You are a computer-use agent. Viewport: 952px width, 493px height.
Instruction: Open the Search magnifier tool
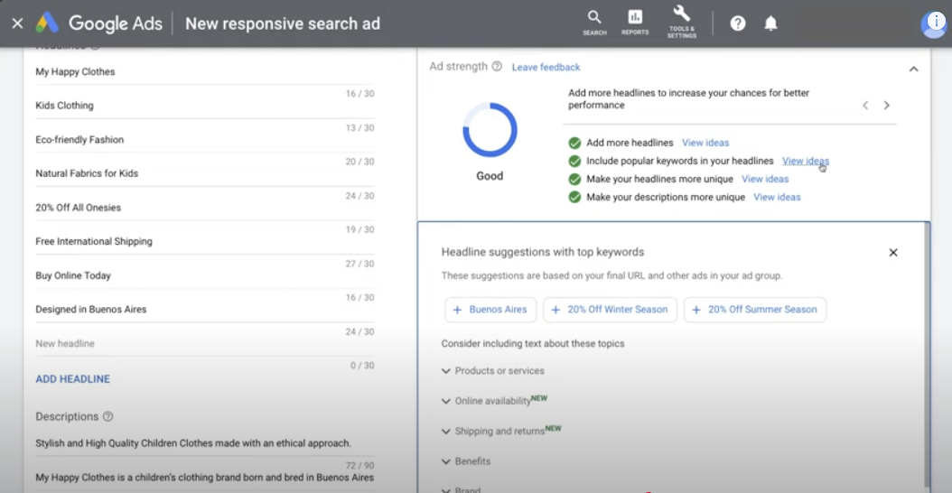pos(594,23)
